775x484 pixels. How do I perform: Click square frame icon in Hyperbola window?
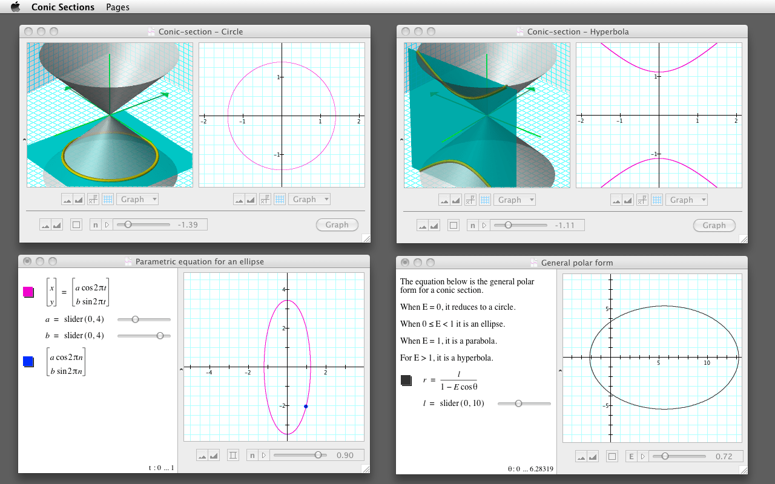click(453, 225)
